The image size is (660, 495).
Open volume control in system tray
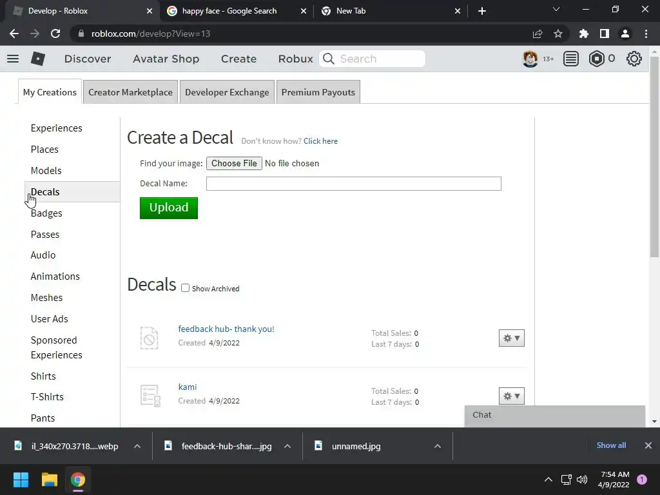click(x=582, y=480)
